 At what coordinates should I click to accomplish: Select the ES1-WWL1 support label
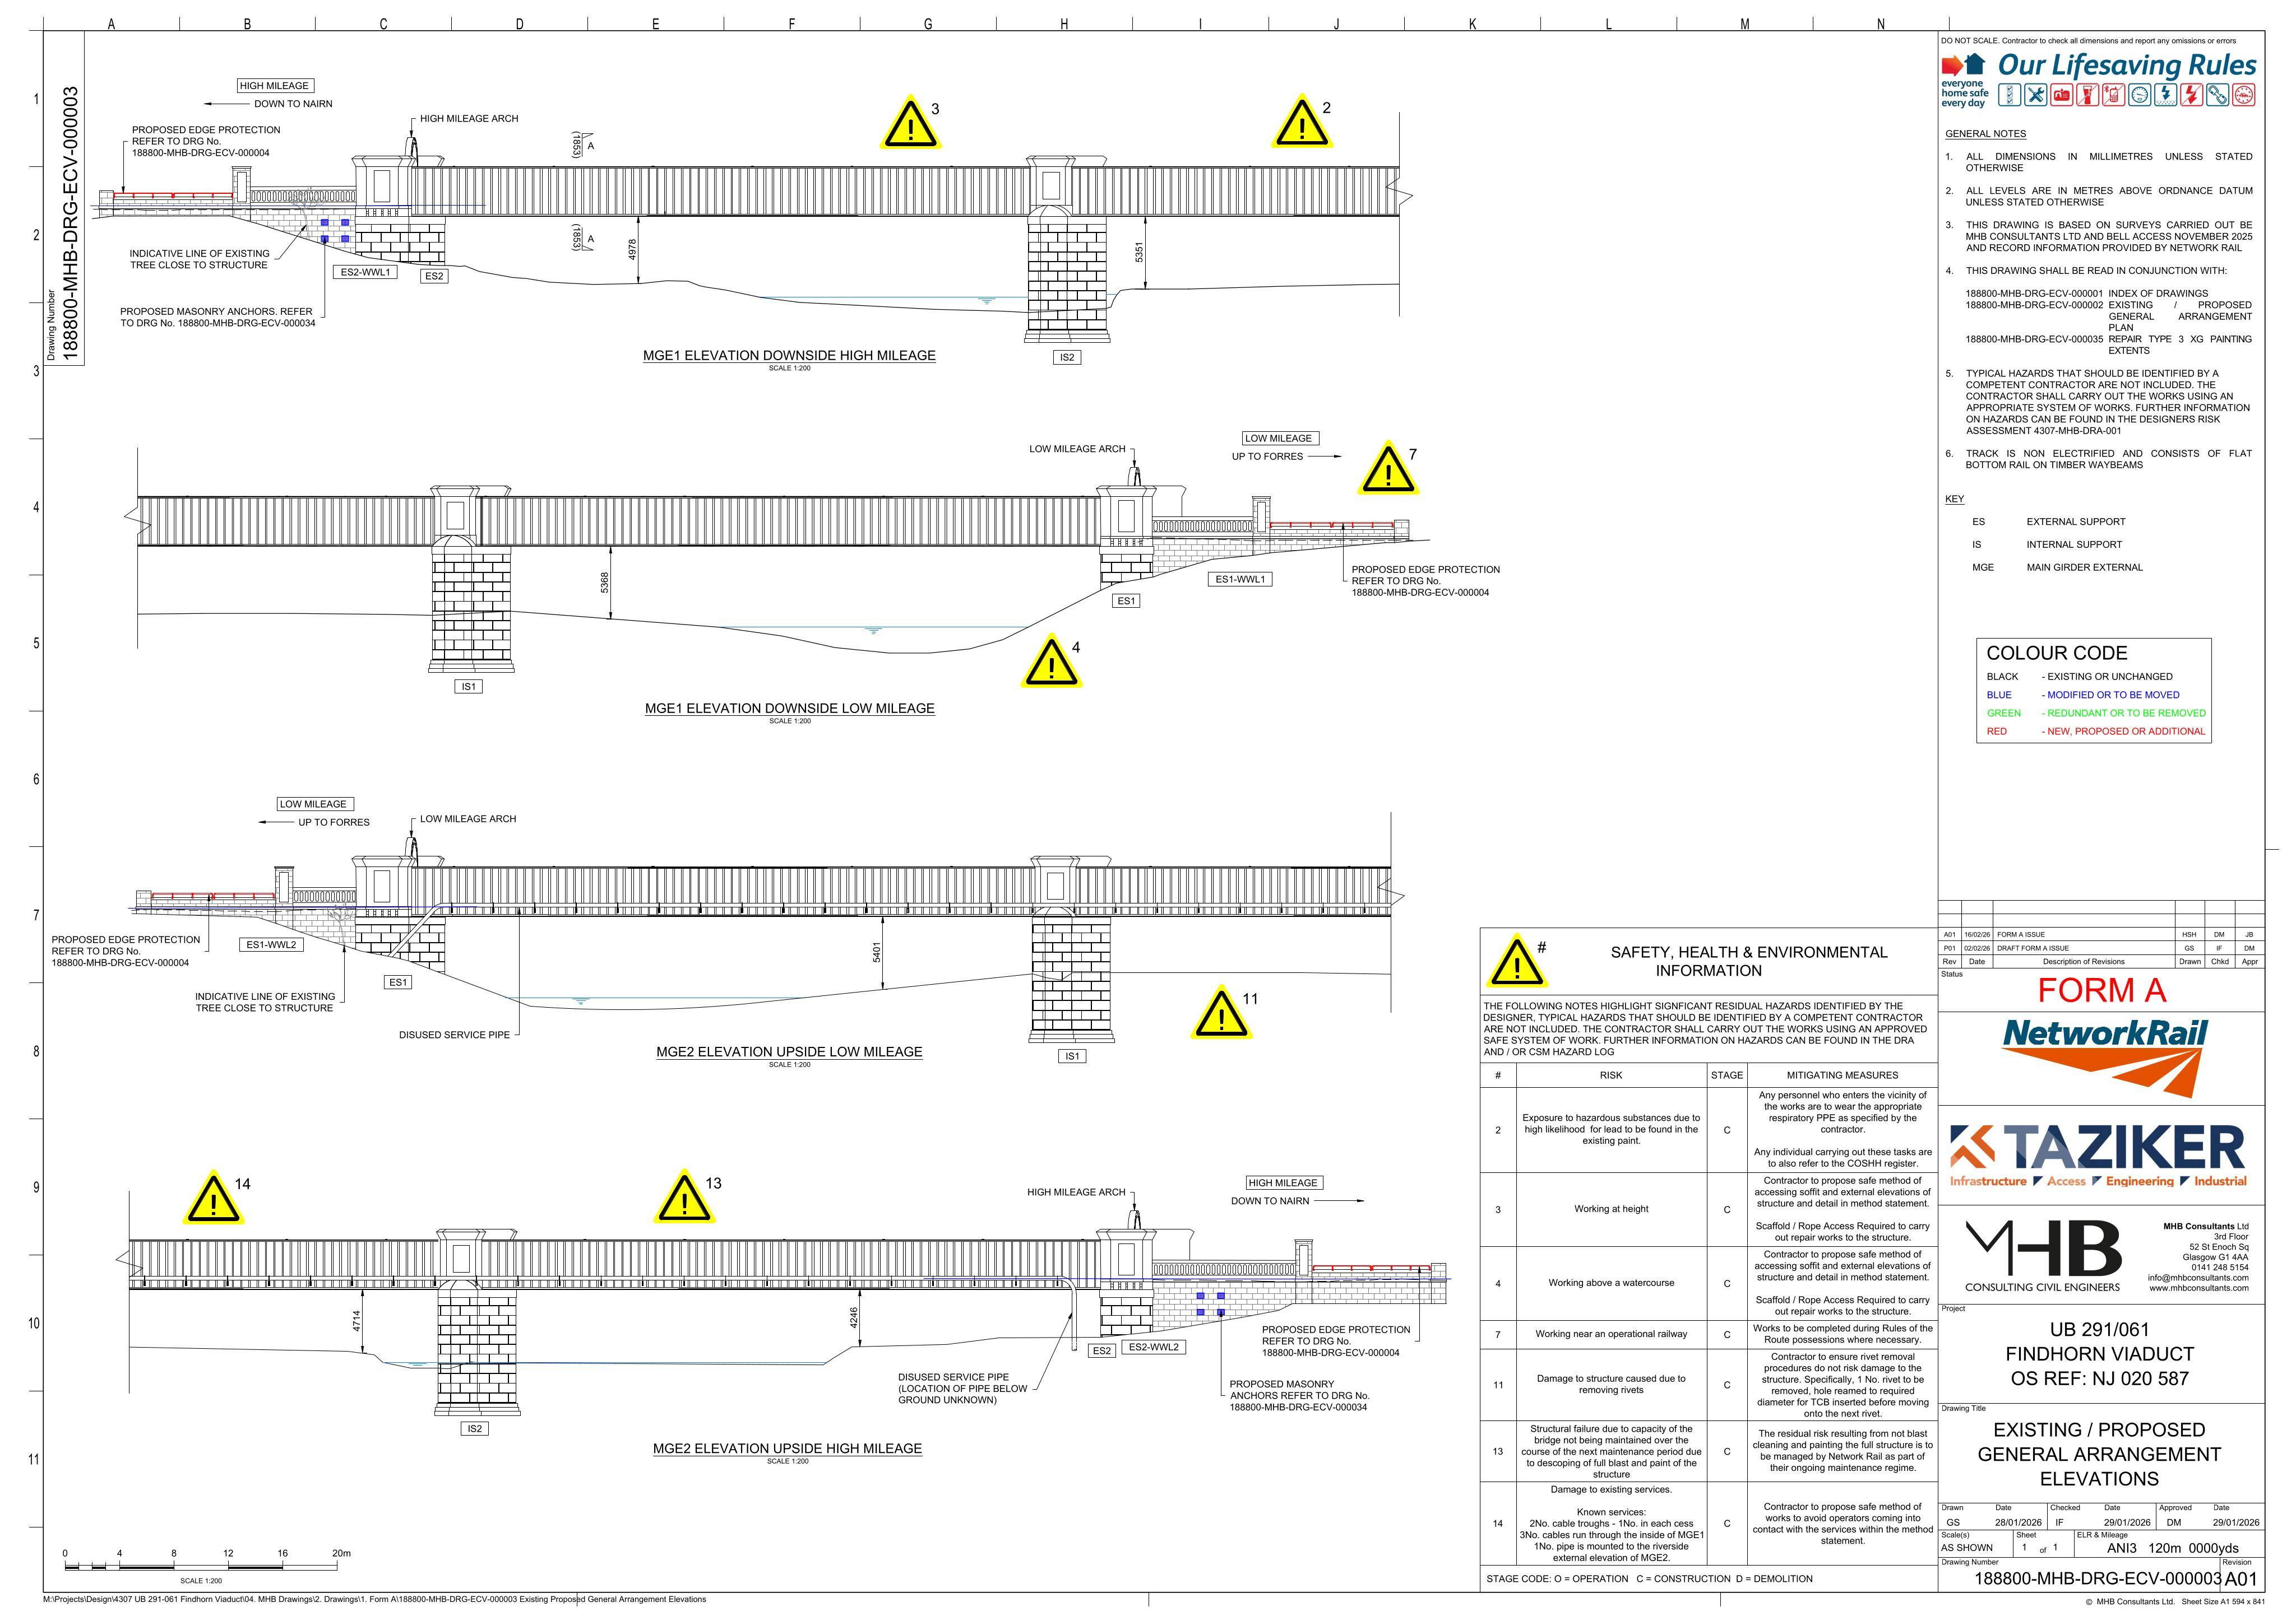click(x=1240, y=579)
